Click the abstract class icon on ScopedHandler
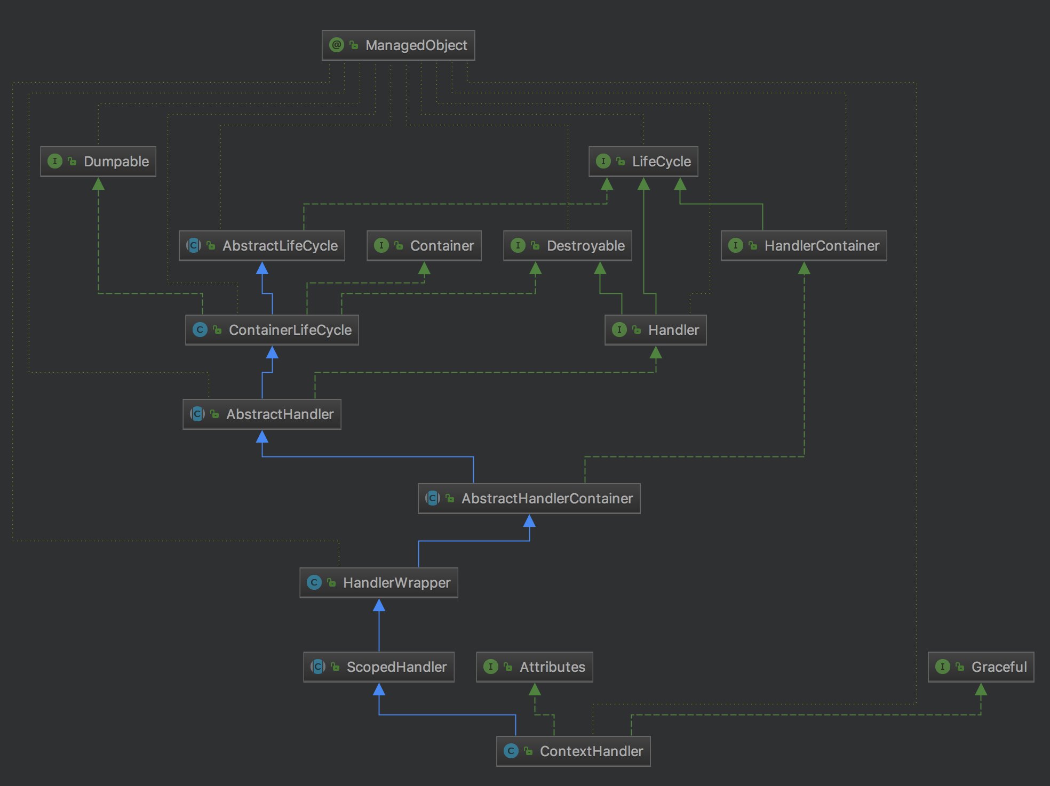 (x=318, y=667)
